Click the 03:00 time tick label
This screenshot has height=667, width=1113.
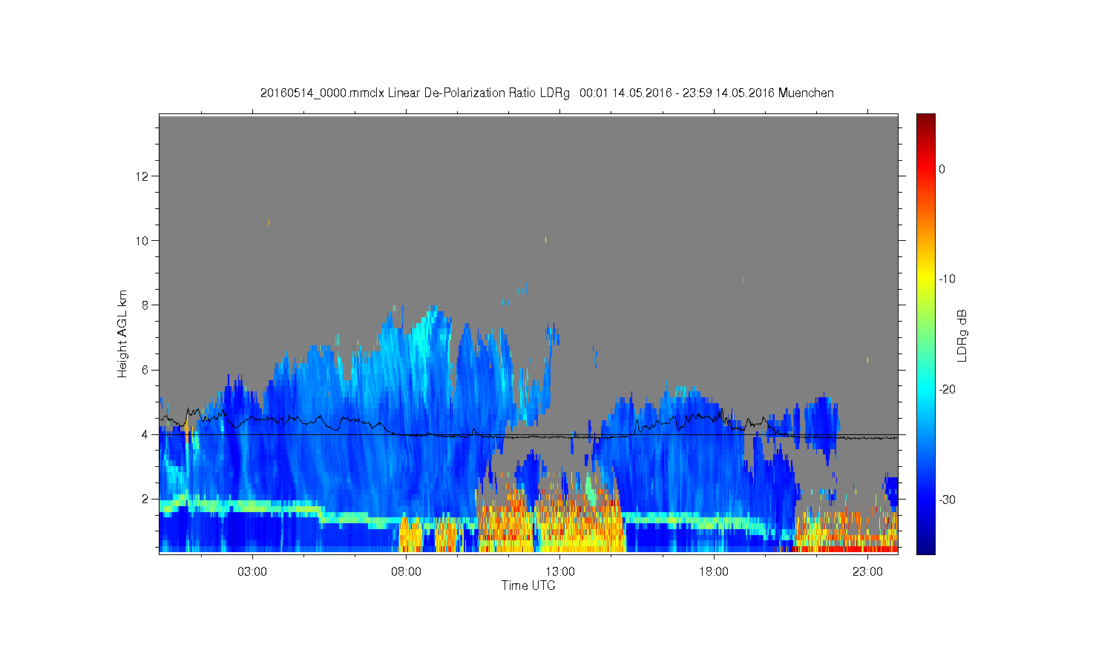(x=252, y=572)
